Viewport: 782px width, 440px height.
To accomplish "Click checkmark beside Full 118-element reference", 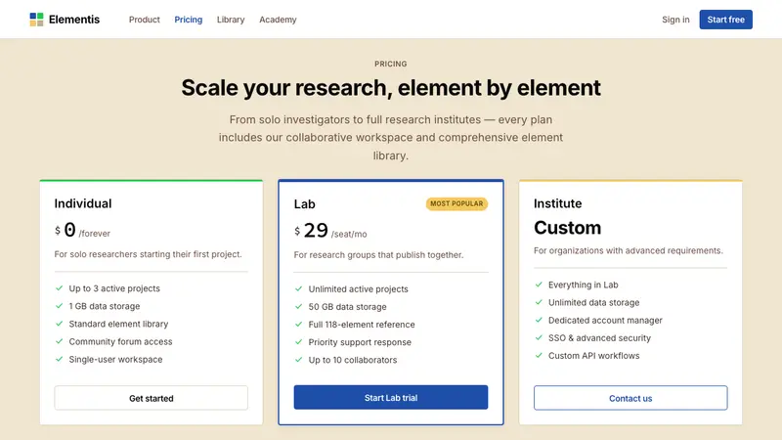I will pos(299,325).
